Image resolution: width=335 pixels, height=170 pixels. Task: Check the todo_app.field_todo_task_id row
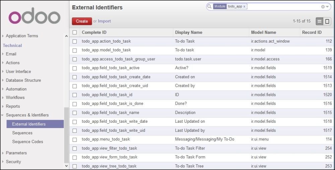point(75,95)
